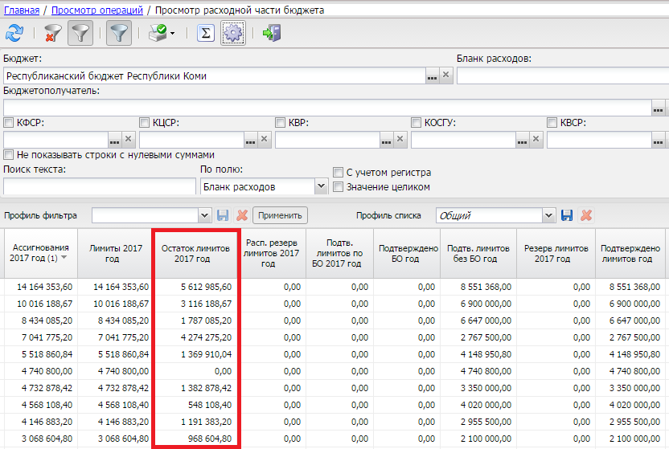Open the Профиль фильтра dropdown
669x449 pixels.
click(x=205, y=215)
